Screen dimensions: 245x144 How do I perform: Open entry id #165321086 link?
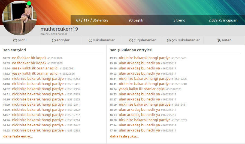pos(55,58)
